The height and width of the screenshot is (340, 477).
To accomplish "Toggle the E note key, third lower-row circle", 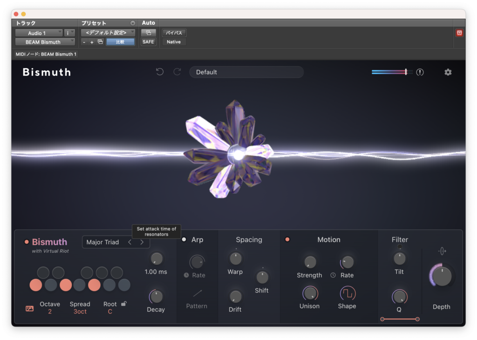I will (x=66, y=285).
